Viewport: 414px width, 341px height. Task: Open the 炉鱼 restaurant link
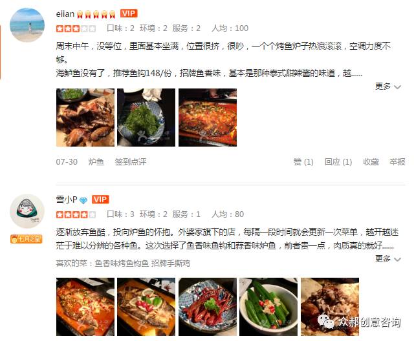[x=96, y=161]
